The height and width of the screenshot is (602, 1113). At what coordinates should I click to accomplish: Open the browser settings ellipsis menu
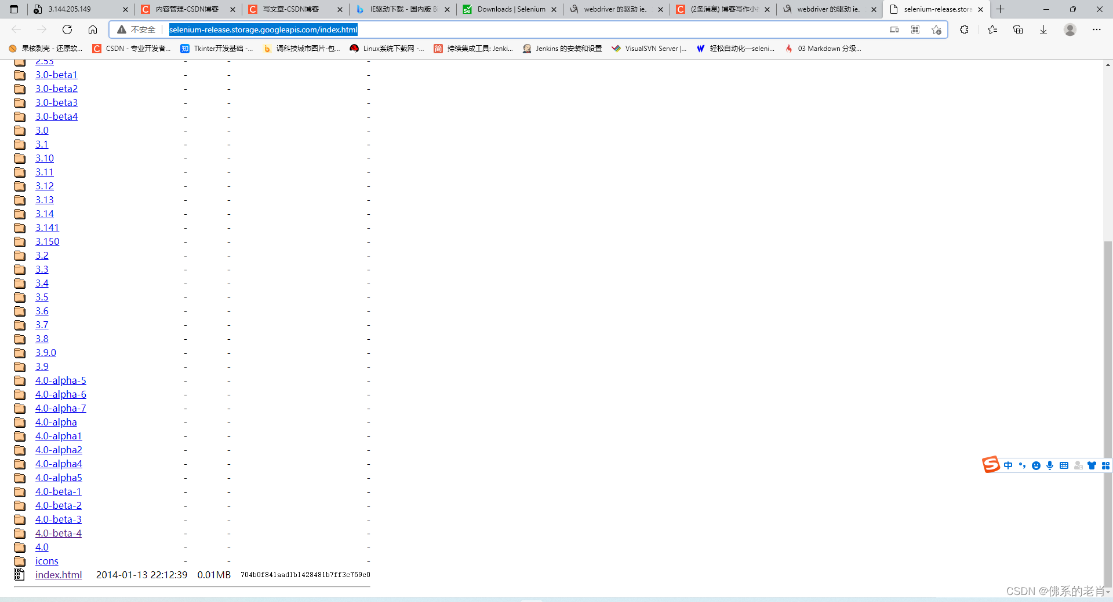[1097, 30]
